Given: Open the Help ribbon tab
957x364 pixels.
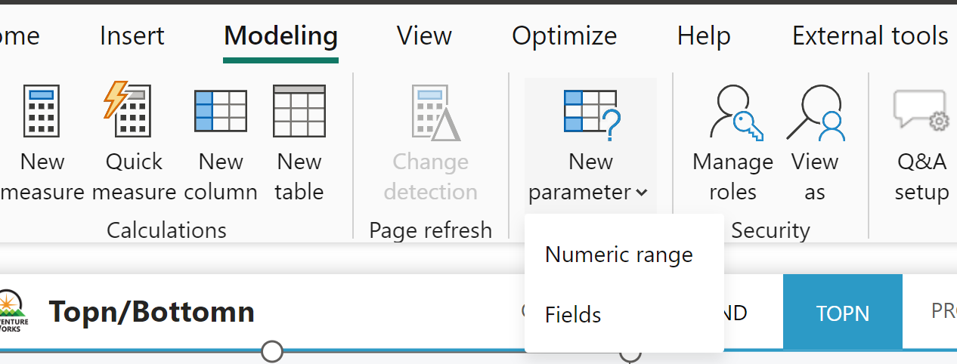Looking at the screenshot, I should tap(704, 35).
